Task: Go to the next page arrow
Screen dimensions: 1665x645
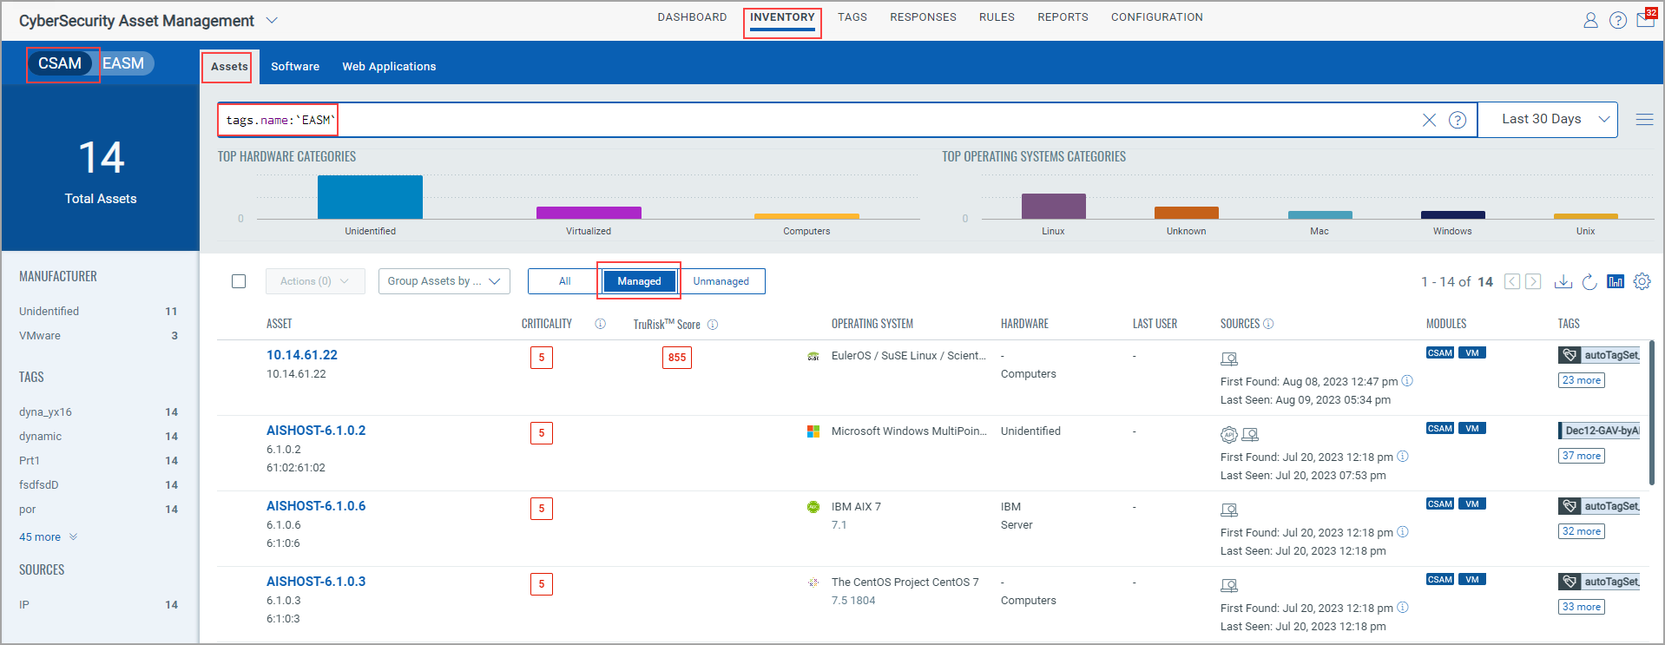Action: pyautogui.click(x=1533, y=281)
